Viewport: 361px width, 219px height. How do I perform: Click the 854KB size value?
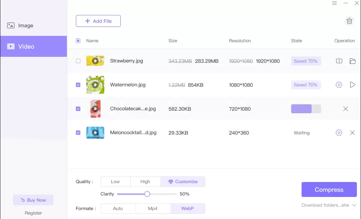pyautogui.click(x=195, y=85)
